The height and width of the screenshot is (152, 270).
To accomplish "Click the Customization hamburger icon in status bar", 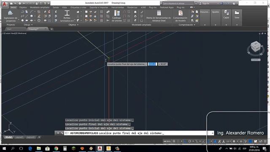I will pyautogui.click(x=265, y=141).
